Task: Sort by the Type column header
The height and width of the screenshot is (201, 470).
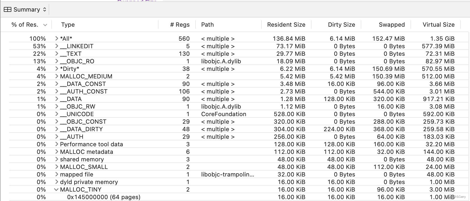Action: [68, 25]
